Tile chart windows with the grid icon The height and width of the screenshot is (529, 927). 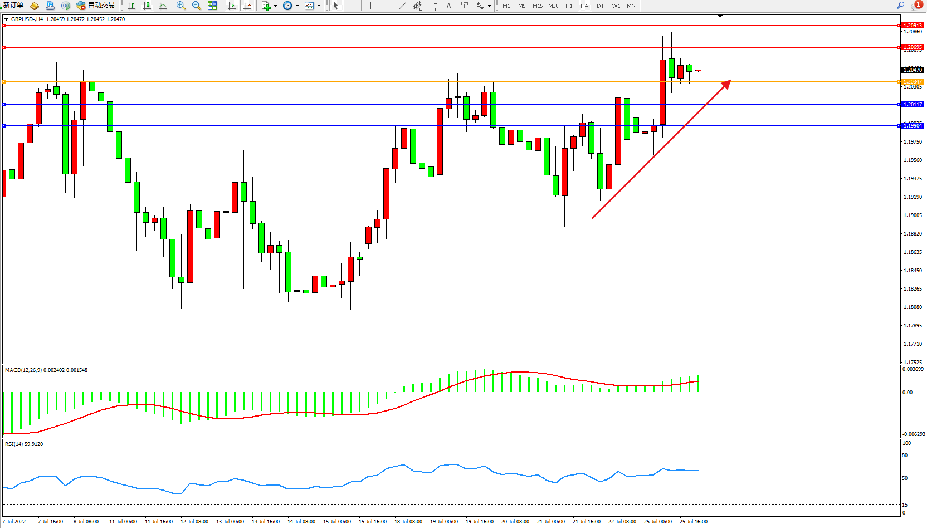[212, 6]
